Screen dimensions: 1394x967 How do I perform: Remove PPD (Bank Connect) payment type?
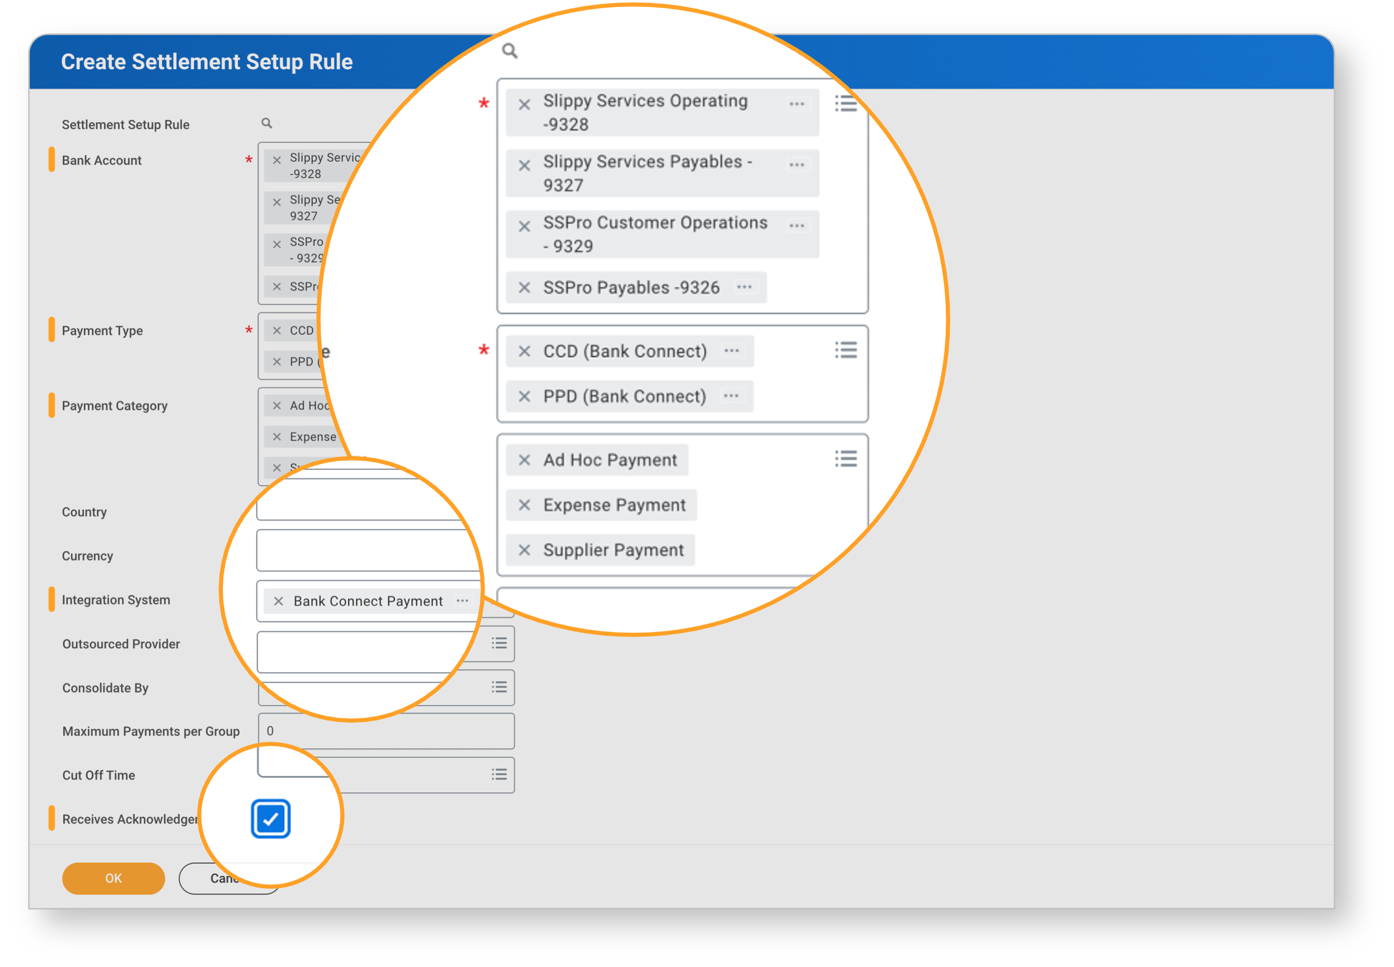point(524,397)
